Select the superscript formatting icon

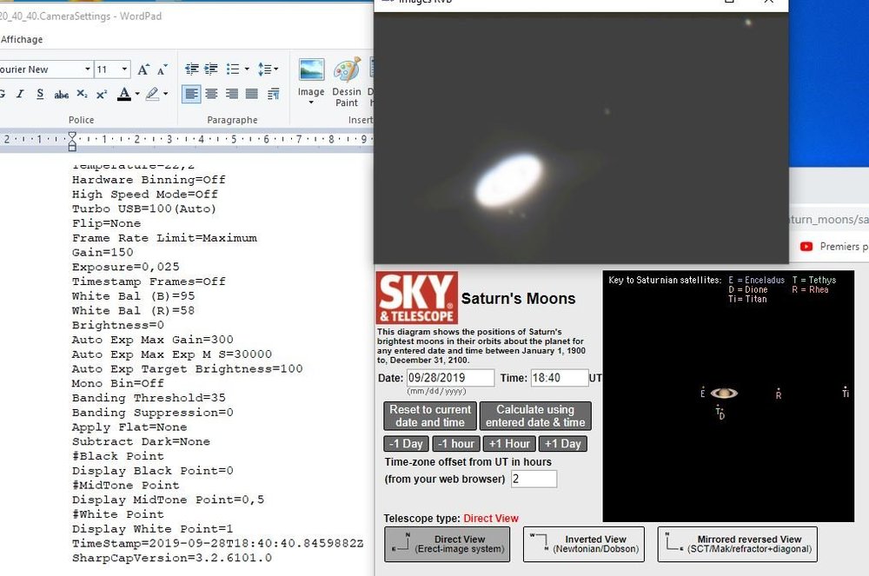click(102, 94)
